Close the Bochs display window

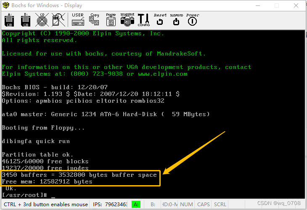point(296,5)
